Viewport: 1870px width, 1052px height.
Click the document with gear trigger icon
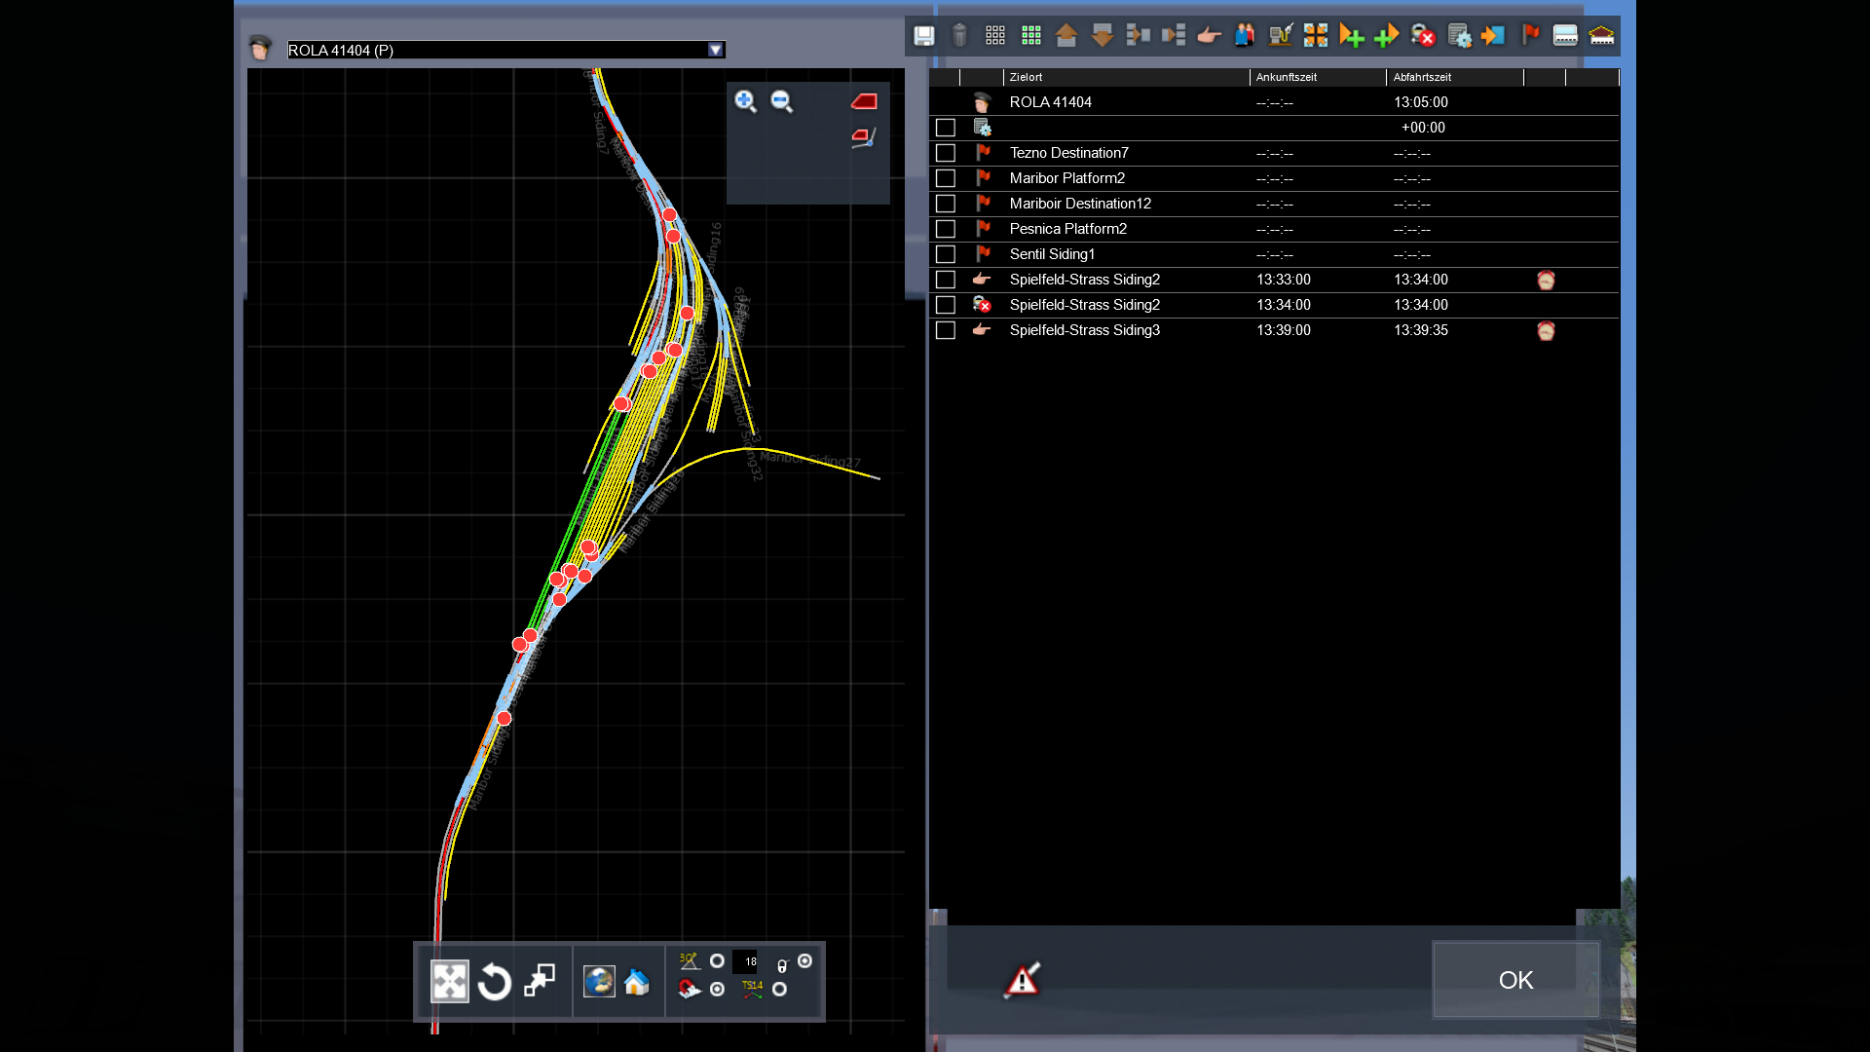pos(1459,36)
